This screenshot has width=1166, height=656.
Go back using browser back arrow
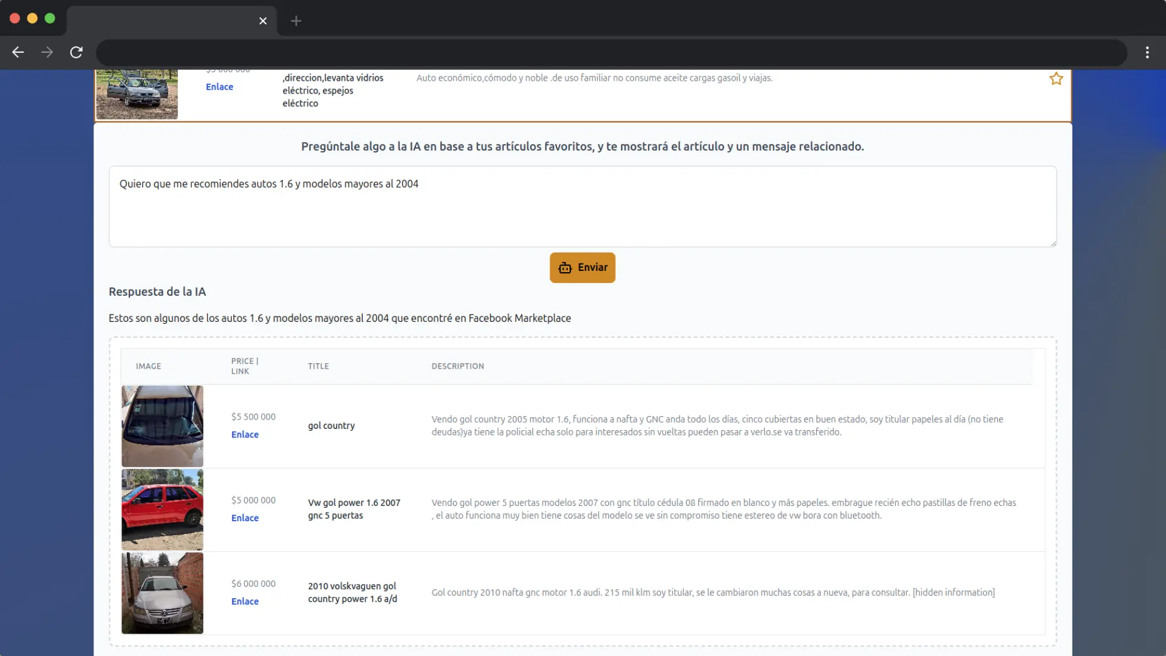18,52
